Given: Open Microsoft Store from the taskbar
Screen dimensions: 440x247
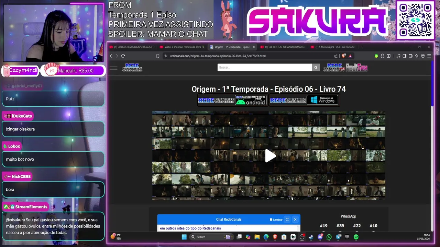Looking at the screenshot, I should pos(284,237).
